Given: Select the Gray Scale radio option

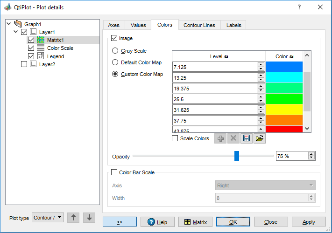Looking at the screenshot, I should point(115,51).
